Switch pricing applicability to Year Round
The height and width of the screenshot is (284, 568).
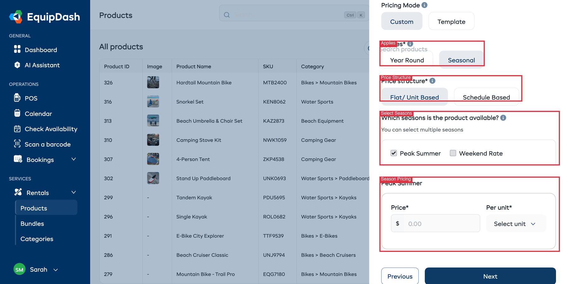click(407, 60)
